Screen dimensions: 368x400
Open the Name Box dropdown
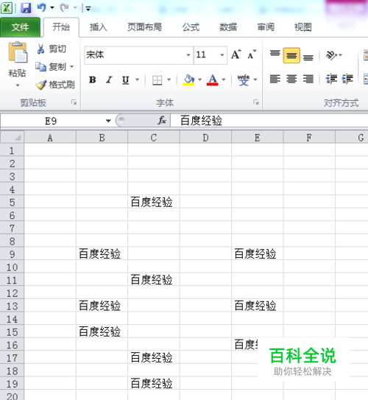[108, 121]
